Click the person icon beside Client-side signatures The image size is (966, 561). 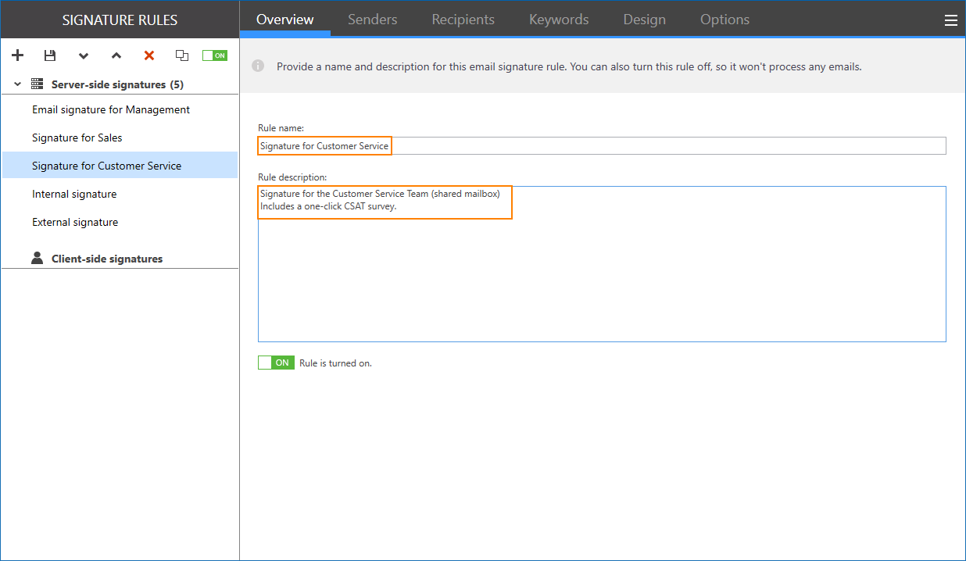tap(38, 258)
